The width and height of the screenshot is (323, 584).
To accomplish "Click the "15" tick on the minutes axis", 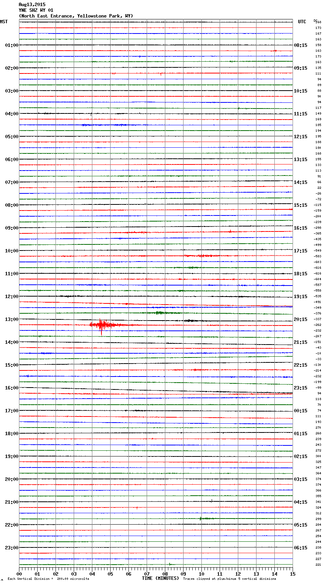I will (x=293, y=574).
